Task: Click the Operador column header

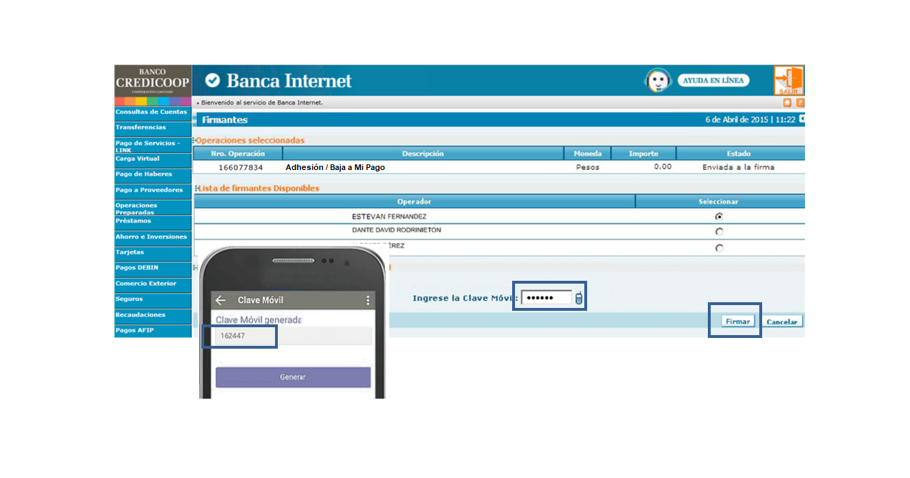Action: 414,202
